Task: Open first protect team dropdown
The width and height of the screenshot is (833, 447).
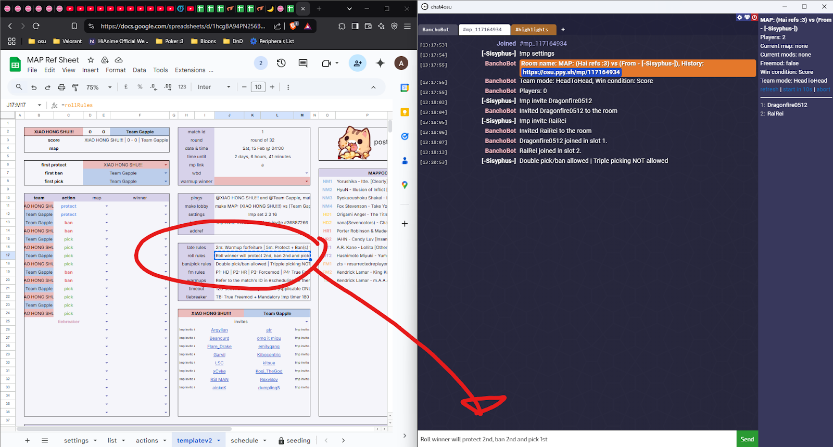Action: 166,165
